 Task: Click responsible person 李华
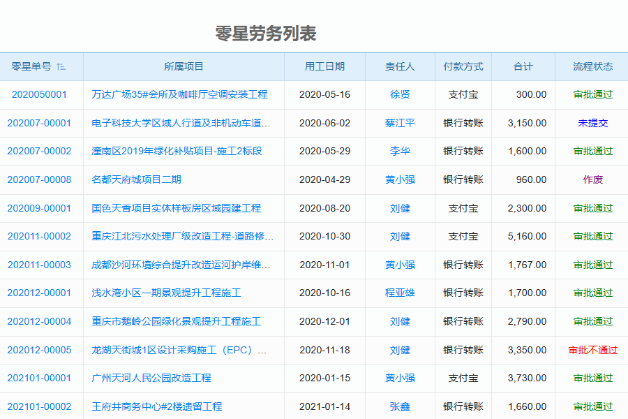tap(400, 151)
